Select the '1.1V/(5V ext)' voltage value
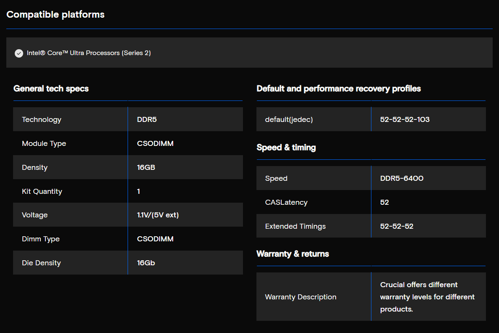The width and height of the screenshot is (499, 333). pos(158,215)
